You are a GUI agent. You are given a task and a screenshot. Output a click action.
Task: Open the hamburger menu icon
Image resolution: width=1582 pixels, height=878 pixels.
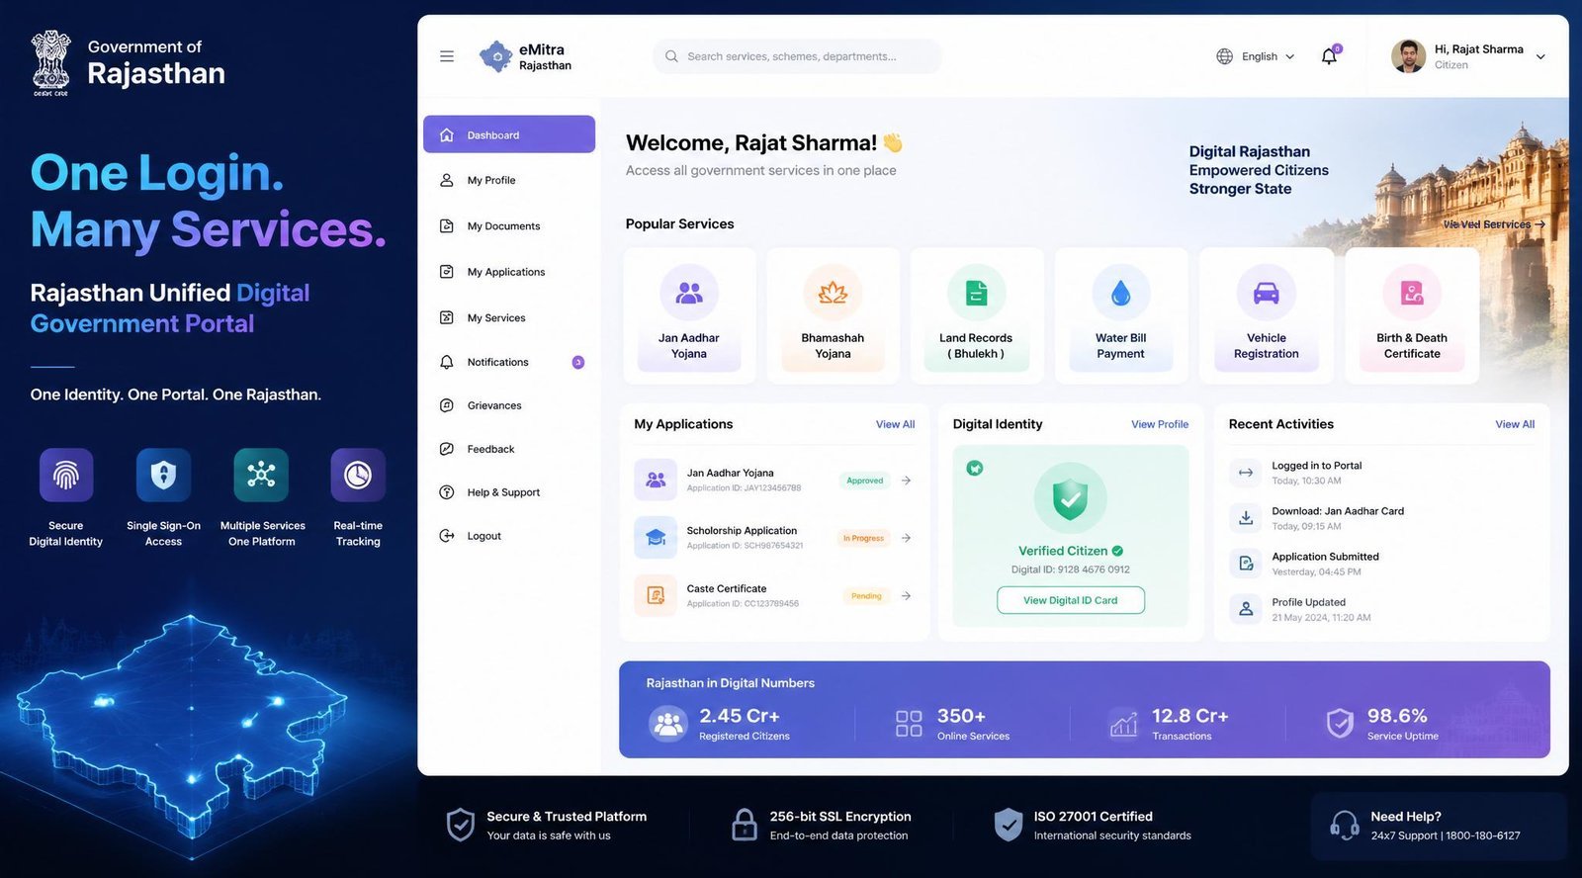[x=447, y=56]
